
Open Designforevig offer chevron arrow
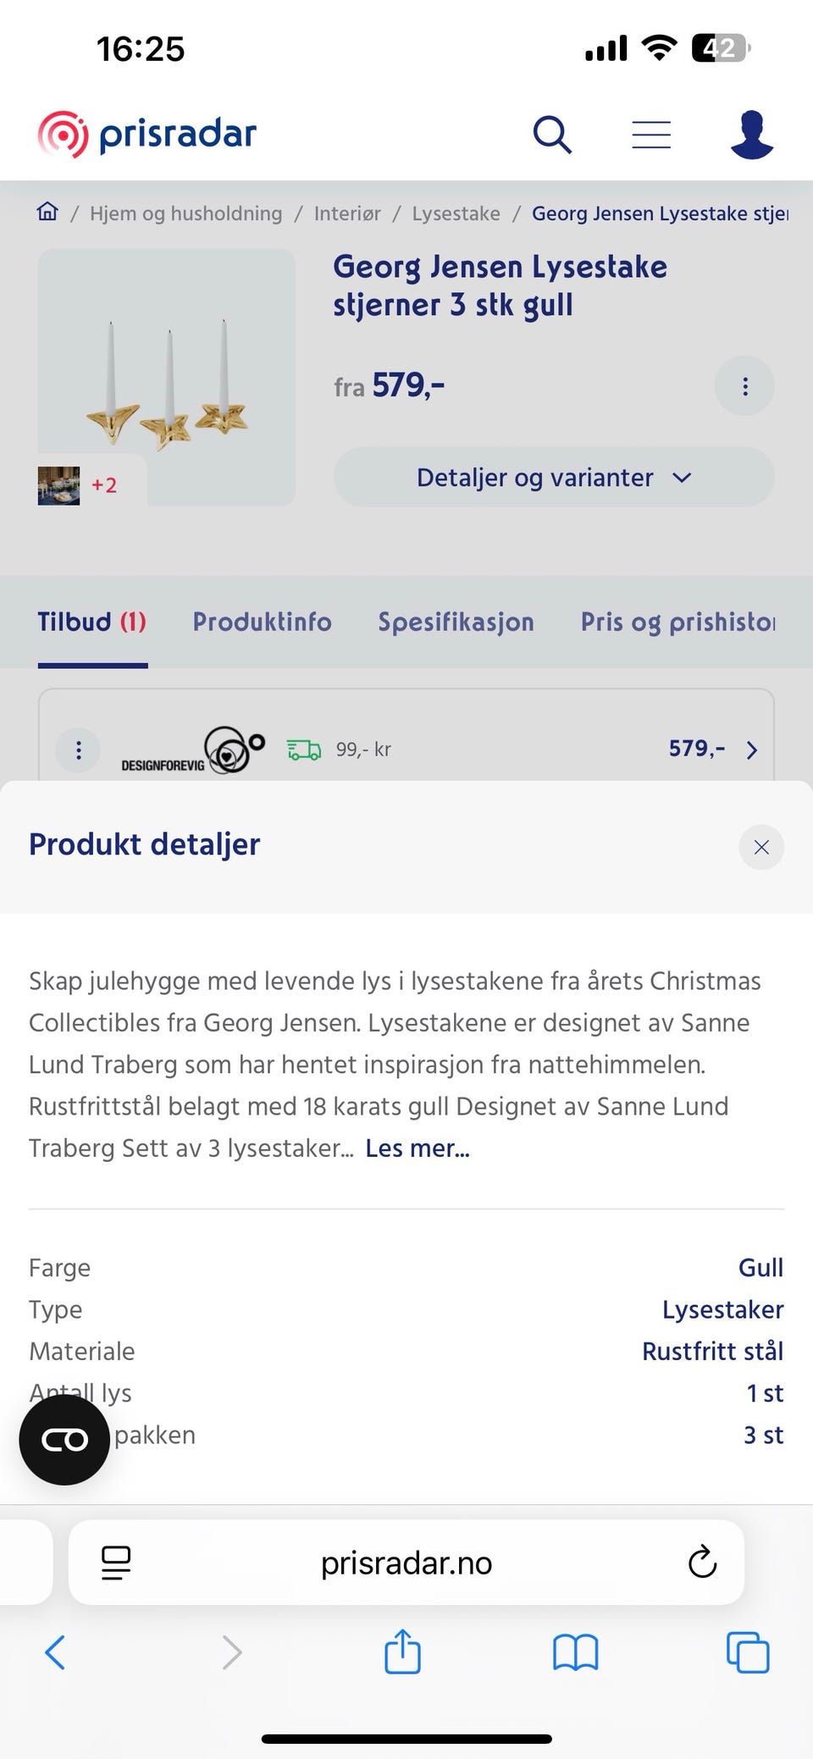751,750
